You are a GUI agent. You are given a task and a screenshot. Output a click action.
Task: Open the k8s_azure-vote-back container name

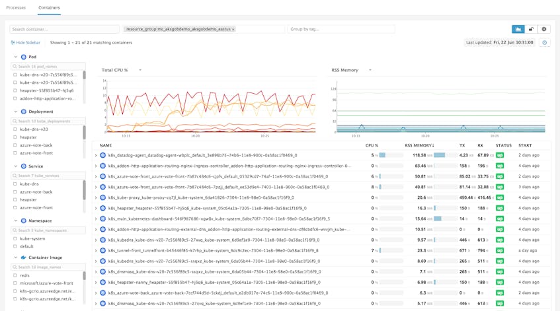tap(218, 293)
